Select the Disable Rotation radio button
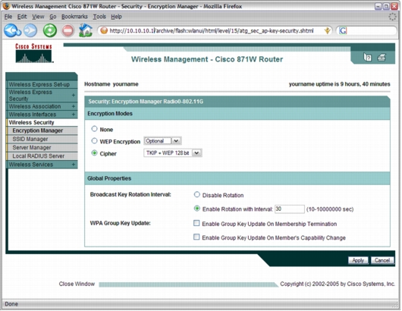 click(x=196, y=195)
